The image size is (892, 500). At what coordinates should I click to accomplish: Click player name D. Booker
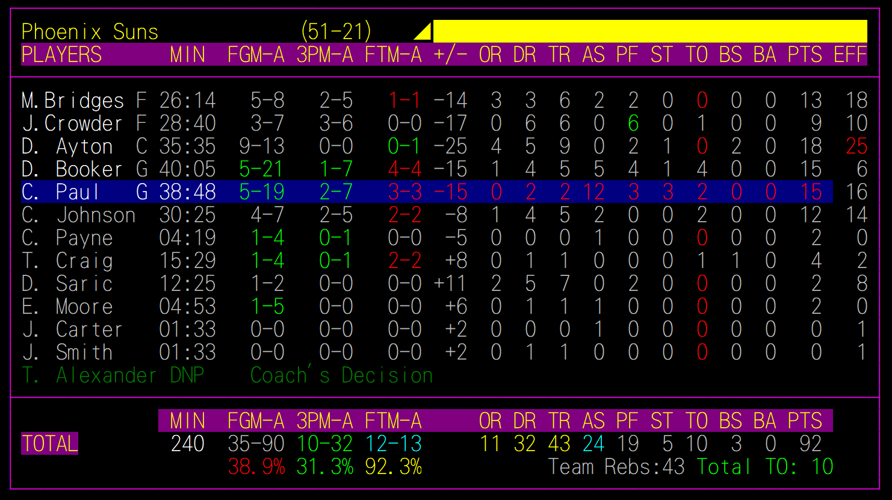tap(72, 169)
